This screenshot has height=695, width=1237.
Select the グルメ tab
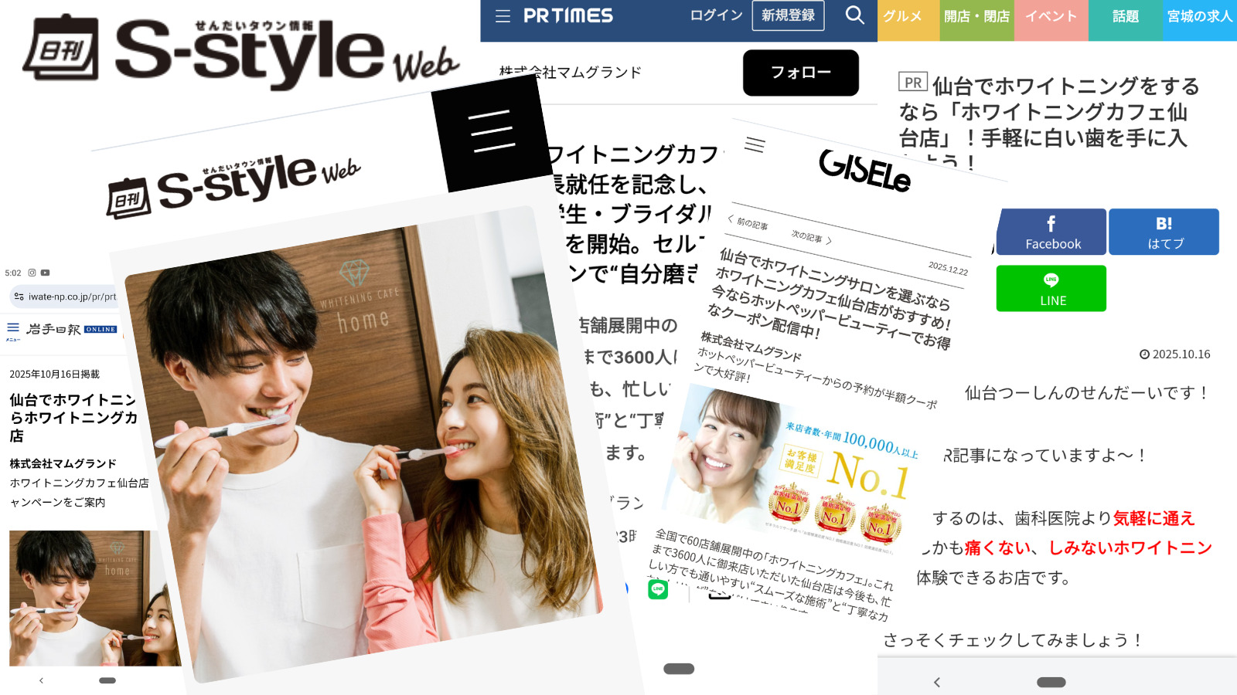(902, 16)
